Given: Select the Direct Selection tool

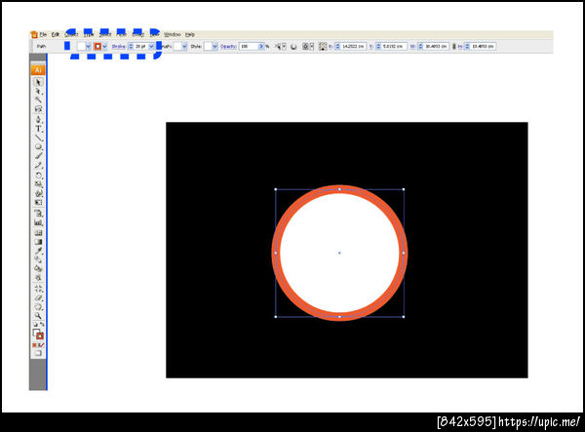Looking at the screenshot, I should tap(38, 91).
